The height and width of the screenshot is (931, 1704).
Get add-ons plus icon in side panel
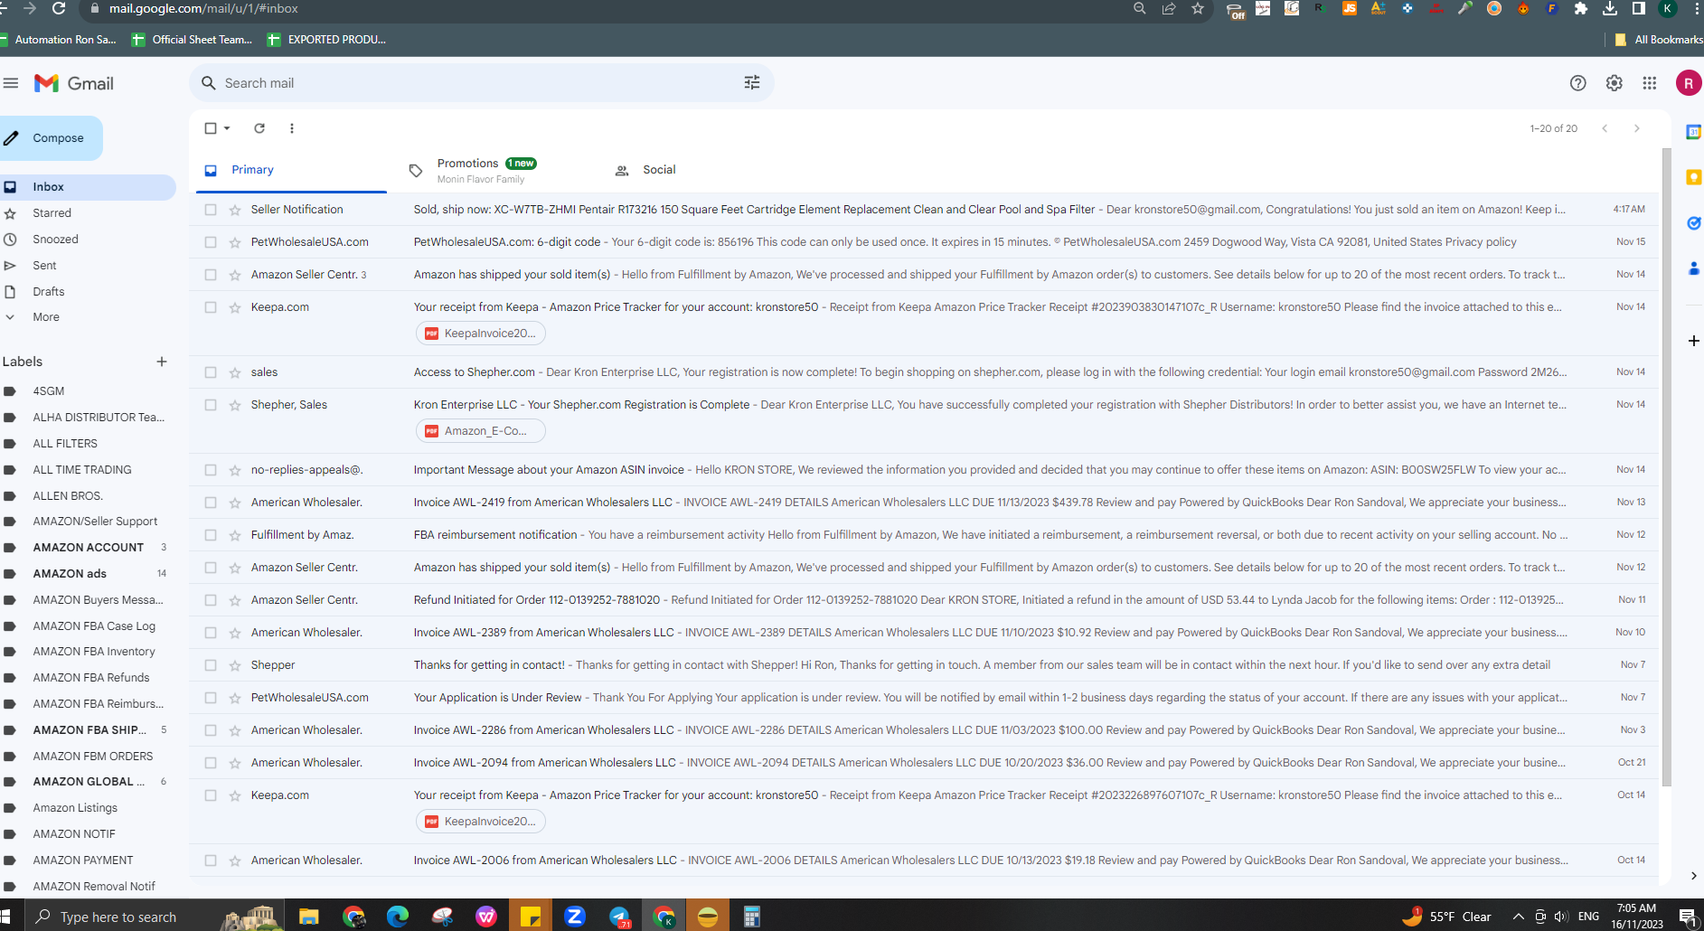pos(1693,341)
